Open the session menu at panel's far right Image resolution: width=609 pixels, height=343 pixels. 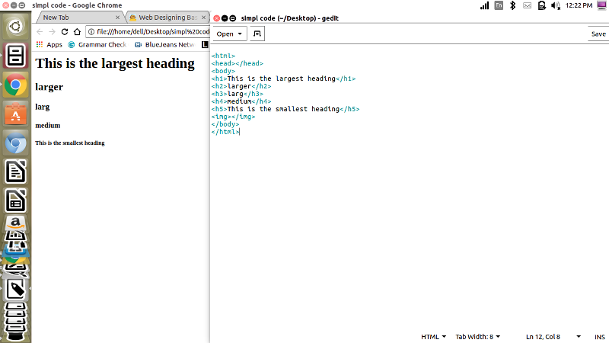tap(601, 5)
